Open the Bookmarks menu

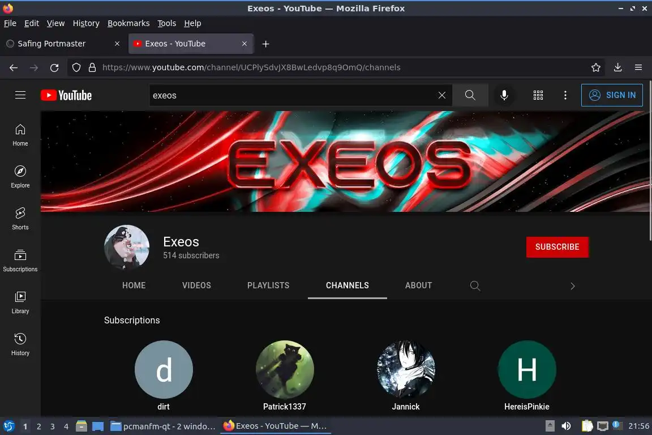[x=128, y=23]
